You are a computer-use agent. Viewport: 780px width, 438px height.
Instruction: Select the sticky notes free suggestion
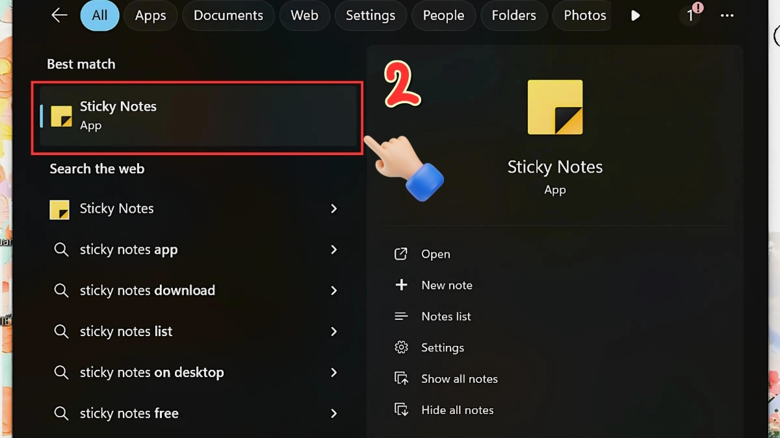click(129, 413)
